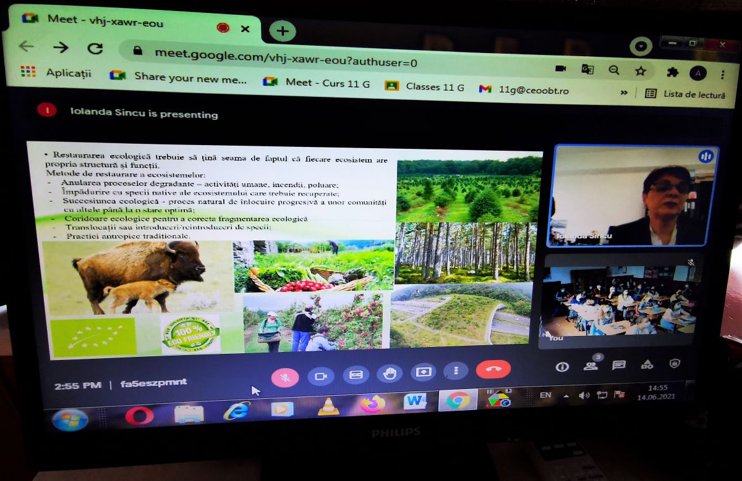Toggle the camera on or off
The width and height of the screenshot is (742, 481).
coord(321,375)
